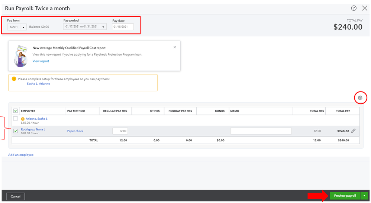
Task: Click the $240.00 total pay amount at top
Action: click(x=348, y=27)
